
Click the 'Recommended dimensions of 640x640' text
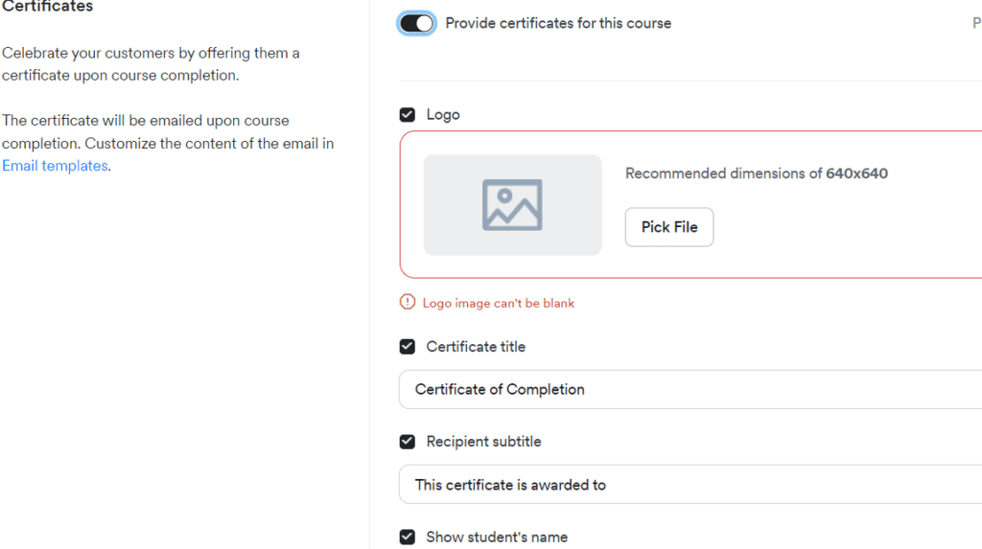[x=756, y=173]
